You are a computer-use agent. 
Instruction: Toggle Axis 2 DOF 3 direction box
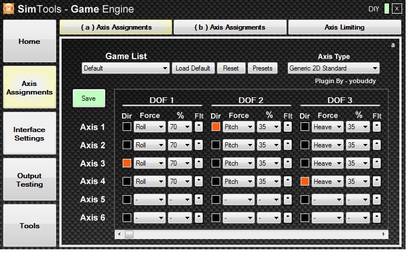point(305,145)
